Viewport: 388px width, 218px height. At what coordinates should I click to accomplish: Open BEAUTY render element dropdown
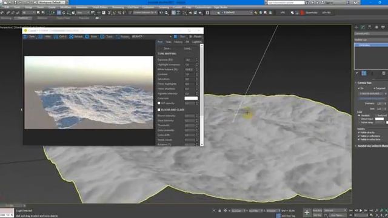click(x=152, y=36)
